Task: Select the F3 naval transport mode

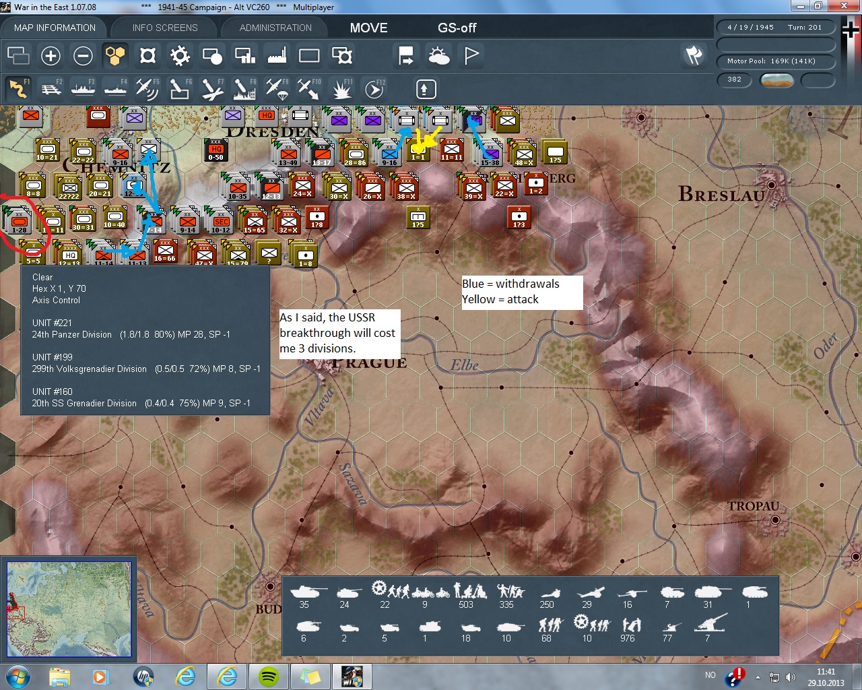Action: [x=83, y=88]
